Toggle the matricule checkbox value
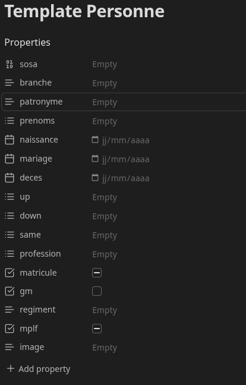This screenshot has height=385, width=246. coord(97,273)
